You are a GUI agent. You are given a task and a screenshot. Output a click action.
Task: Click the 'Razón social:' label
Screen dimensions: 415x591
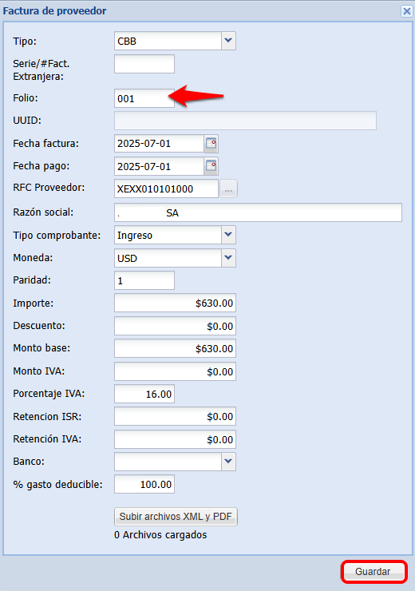(x=43, y=212)
